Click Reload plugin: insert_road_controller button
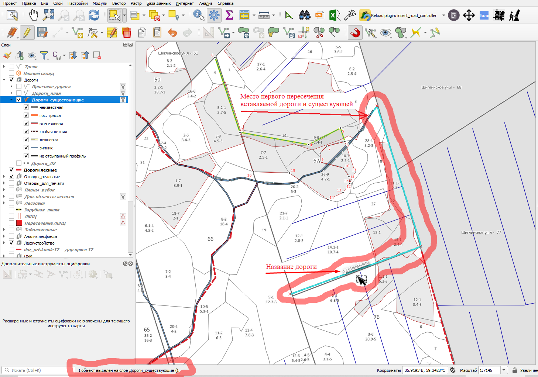538x377 pixels. click(398, 15)
